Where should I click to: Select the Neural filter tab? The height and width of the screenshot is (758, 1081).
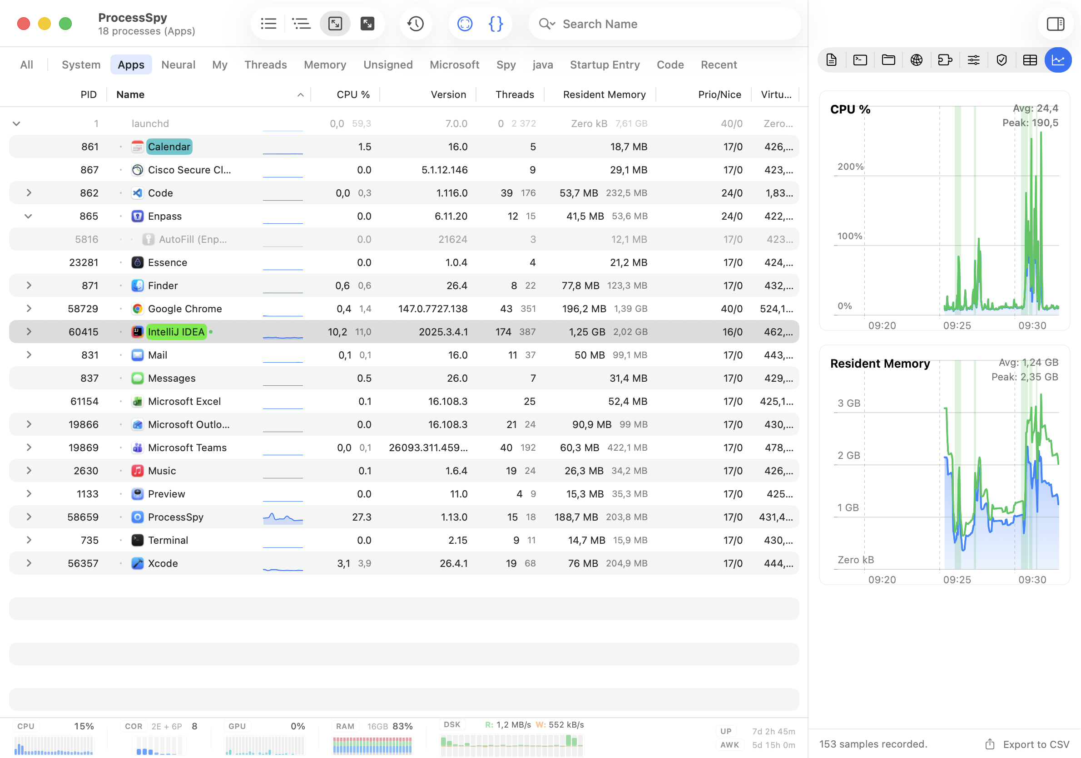pyautogui.click(x=178, y=64)
